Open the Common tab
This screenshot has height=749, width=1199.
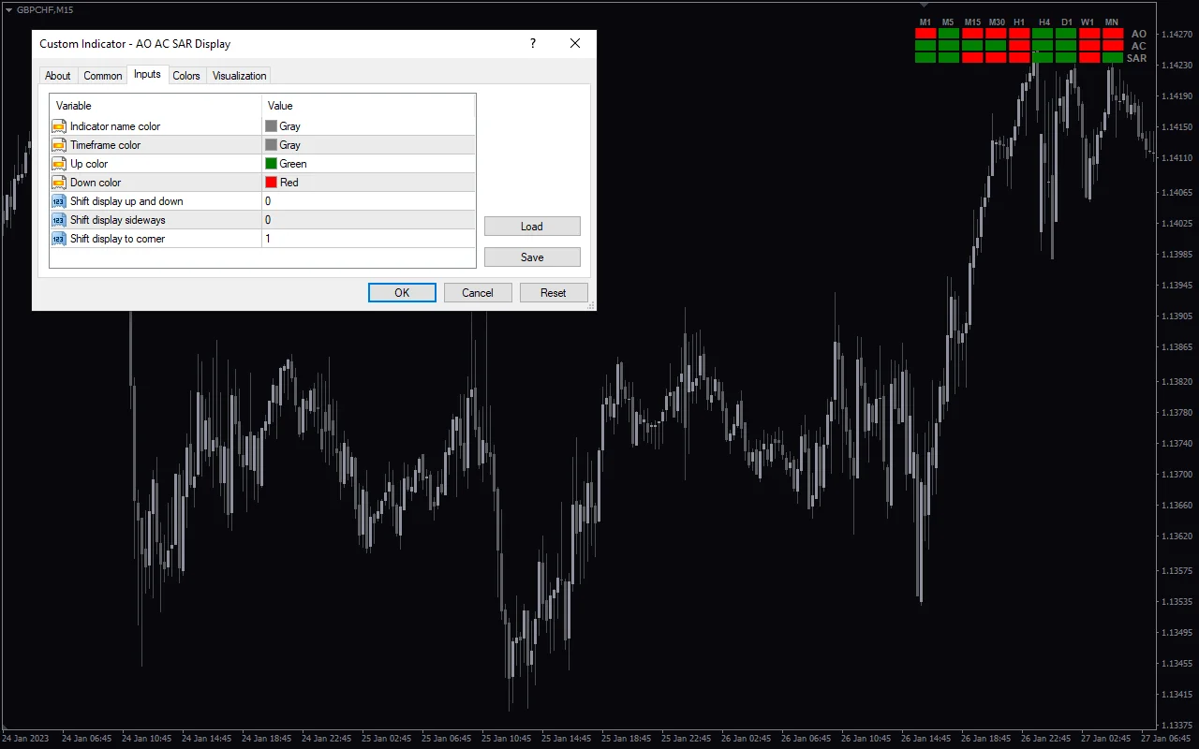(x=103, y=76)
